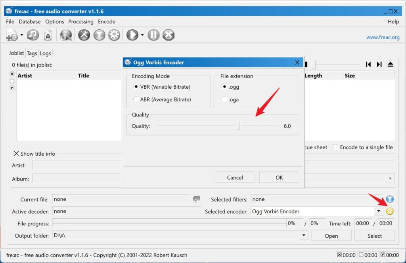Open encoder settings yellow gear icon
Image resolution: width=406 pixels, height=263 pixels.
[x=390, y=211]
